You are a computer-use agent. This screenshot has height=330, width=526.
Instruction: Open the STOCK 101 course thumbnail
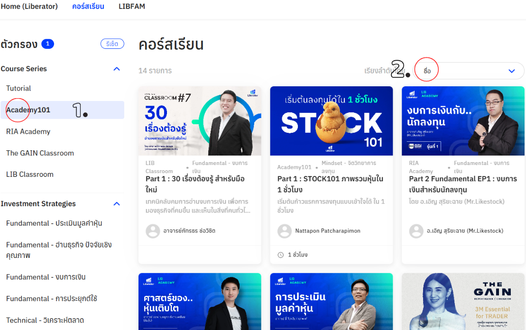pos(332,121)
